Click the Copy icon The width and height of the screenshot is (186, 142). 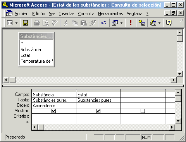tap(74, 23)
